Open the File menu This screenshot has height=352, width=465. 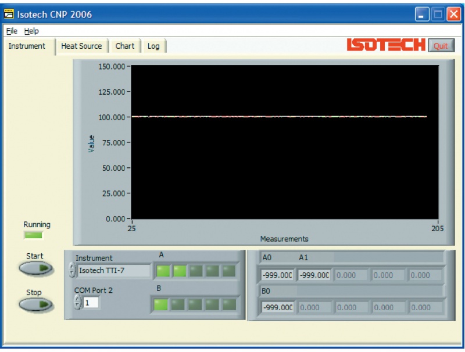coord(12,31)
